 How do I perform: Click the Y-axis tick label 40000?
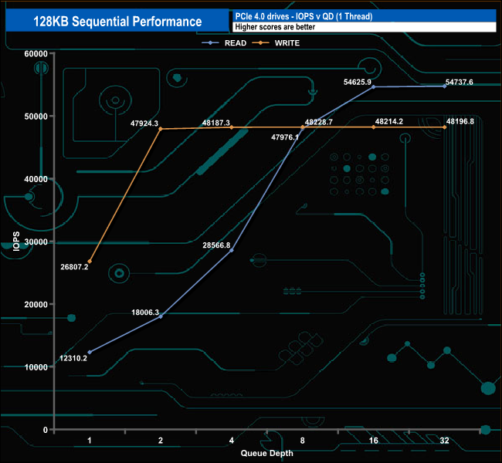[36, 179]
